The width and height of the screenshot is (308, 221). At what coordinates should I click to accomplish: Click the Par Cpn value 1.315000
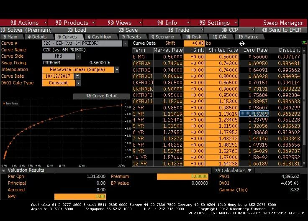pos(96,176)
